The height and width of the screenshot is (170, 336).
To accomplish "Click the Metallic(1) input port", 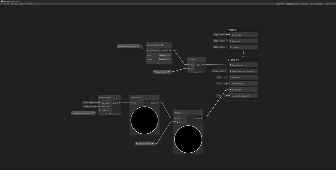I will [230, 77].
